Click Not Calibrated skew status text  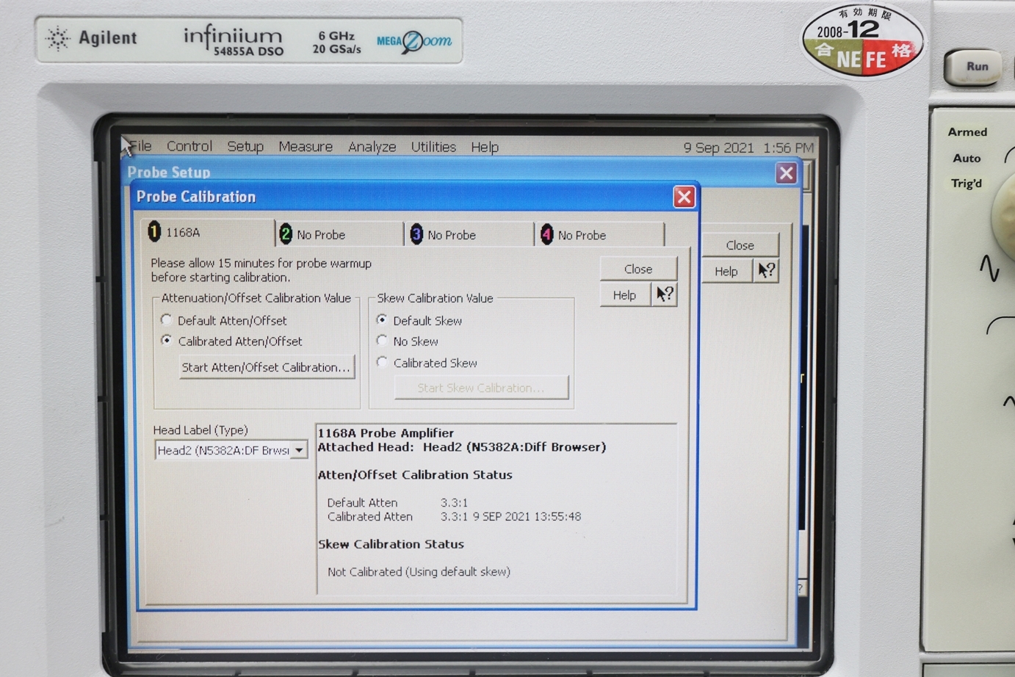419,571
